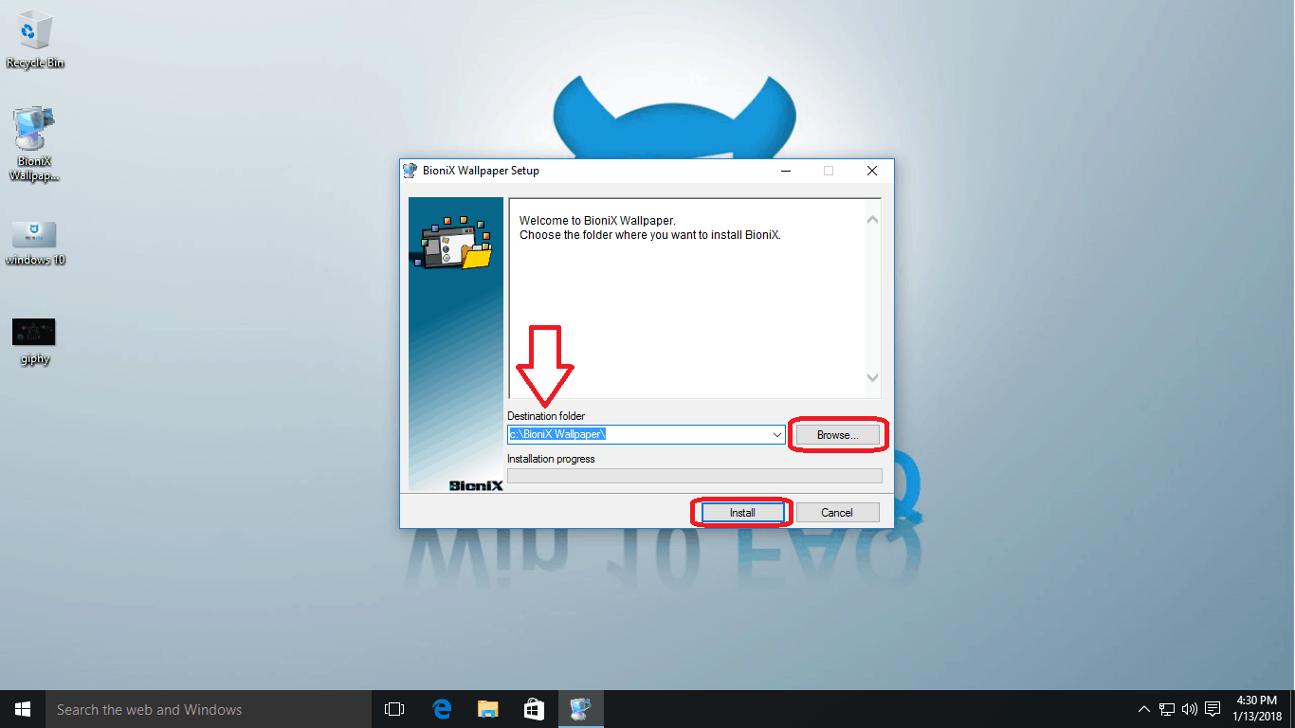This screenshot has height=728, width=1295.
Task: Show hidden system tray icons
Action: [1144, 709]
